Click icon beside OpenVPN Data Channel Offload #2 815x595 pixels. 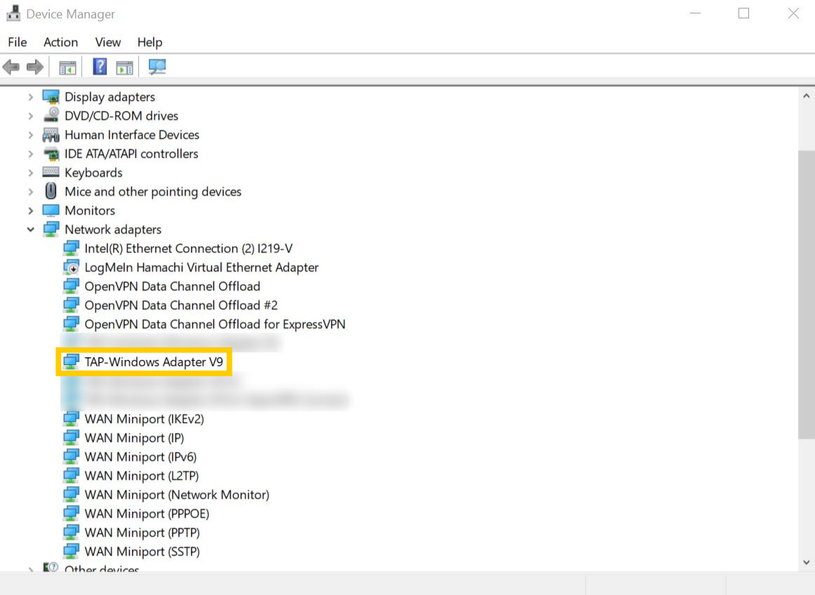point(71,305)
